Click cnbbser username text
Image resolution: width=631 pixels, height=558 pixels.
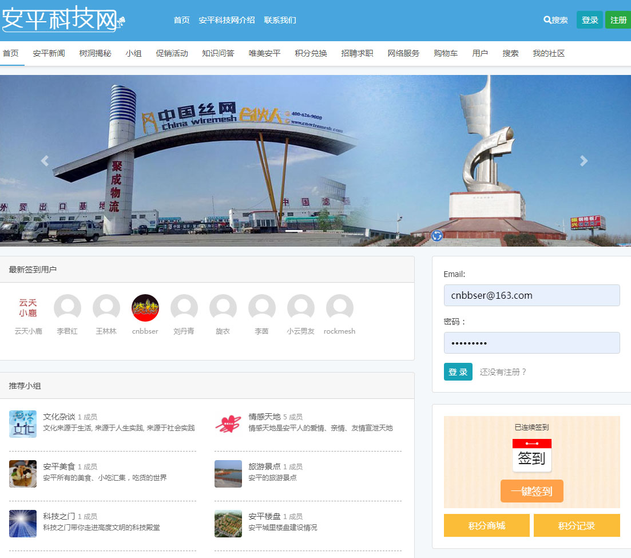[x=145, y=331]
